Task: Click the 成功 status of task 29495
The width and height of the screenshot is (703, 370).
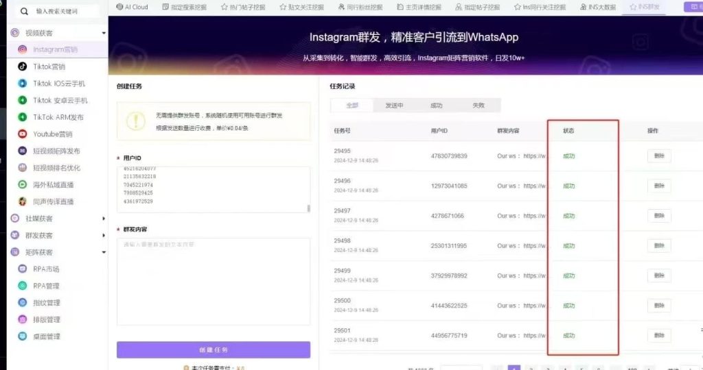Action: point(568,156)
